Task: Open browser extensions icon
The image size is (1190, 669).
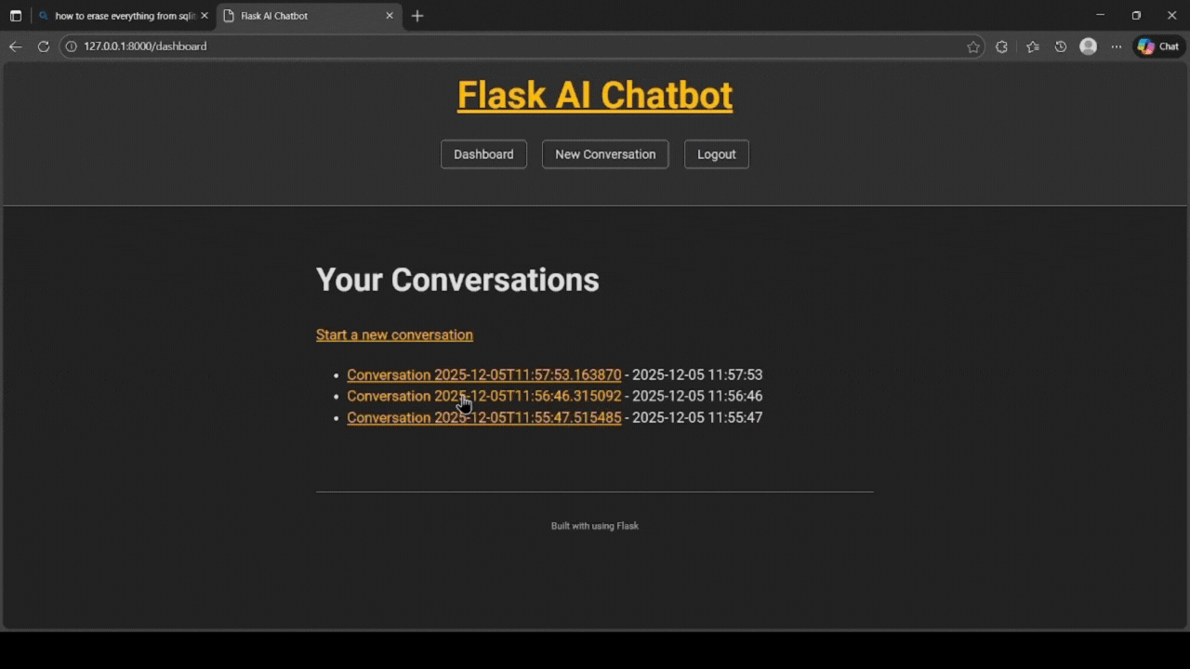Action: 1001,46
